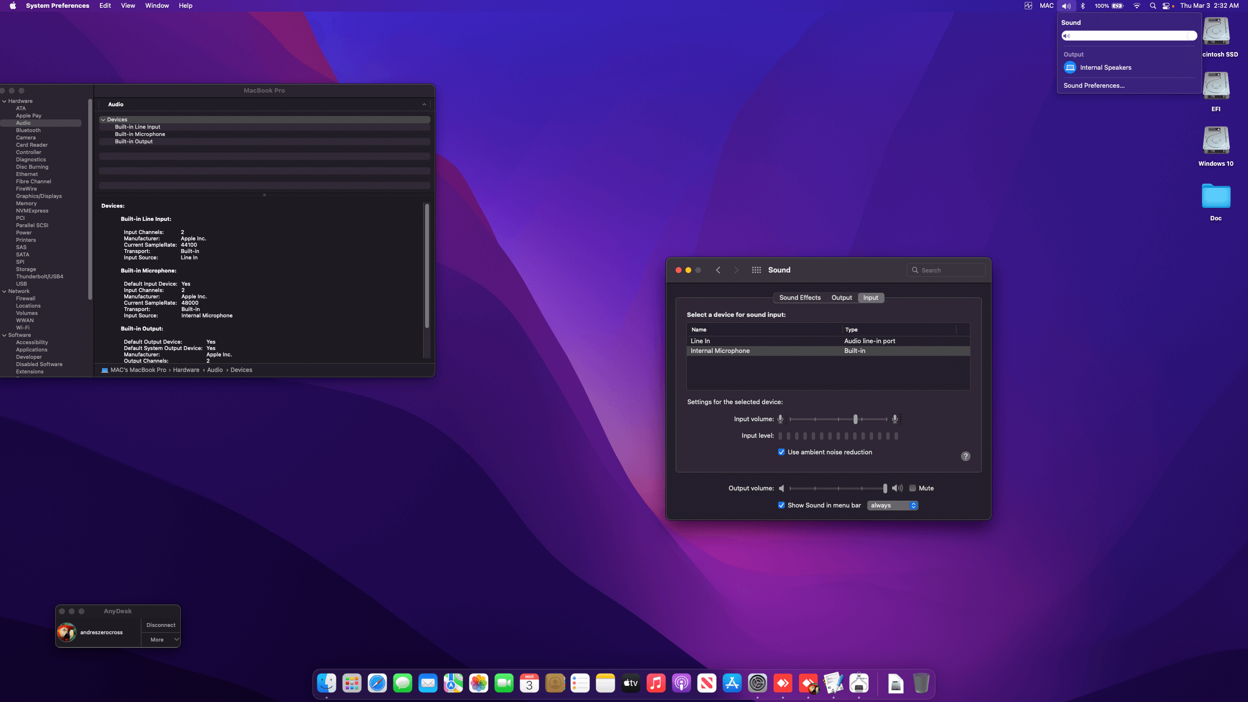Click System Preferences gear in Dock
The image size is (1248, 702).
758,683
